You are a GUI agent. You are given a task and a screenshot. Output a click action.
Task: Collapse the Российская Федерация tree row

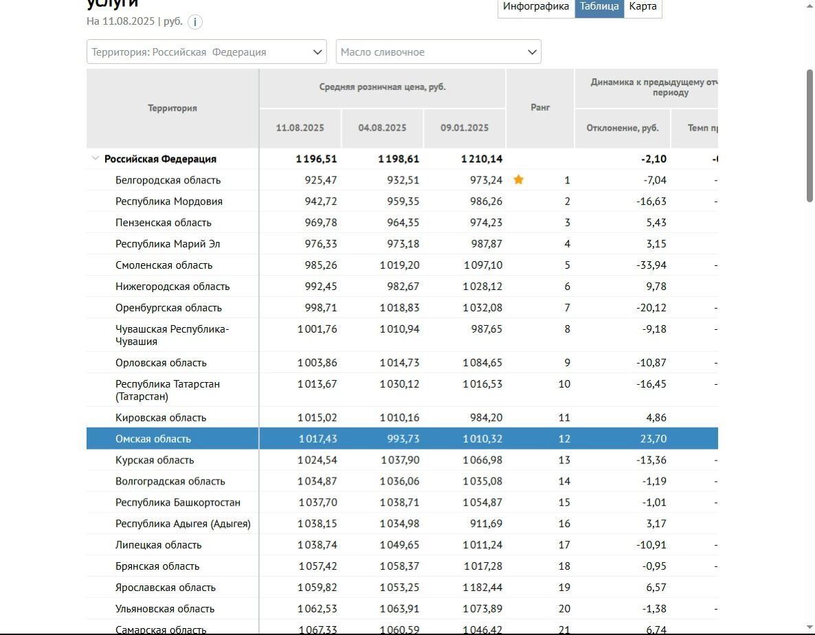tap(95, 159)
